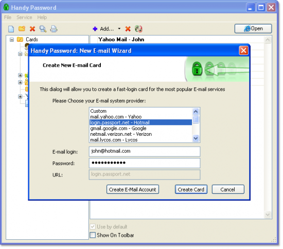
Task: Click the Print toolbar icon
Action: tap(54, 29)
